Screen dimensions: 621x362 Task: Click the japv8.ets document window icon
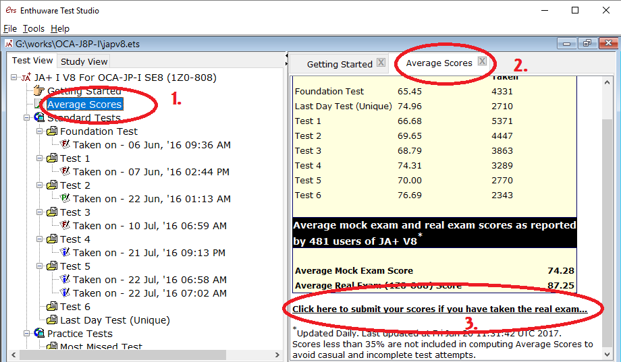[x=9, y=44]
